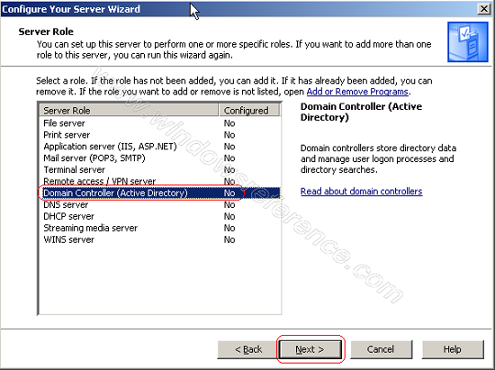Choose the DHCP server role
The image size is (495, 370).
click(x=159, y=216)
